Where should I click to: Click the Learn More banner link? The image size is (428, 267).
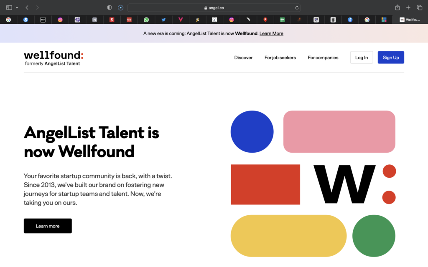coord(271,33)
